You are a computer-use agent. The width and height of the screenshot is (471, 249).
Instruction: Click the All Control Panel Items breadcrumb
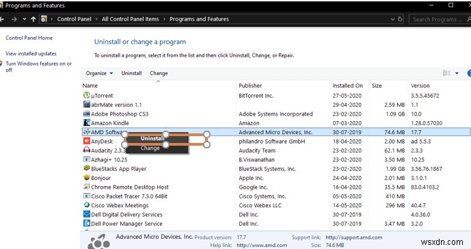coord(130,19)
